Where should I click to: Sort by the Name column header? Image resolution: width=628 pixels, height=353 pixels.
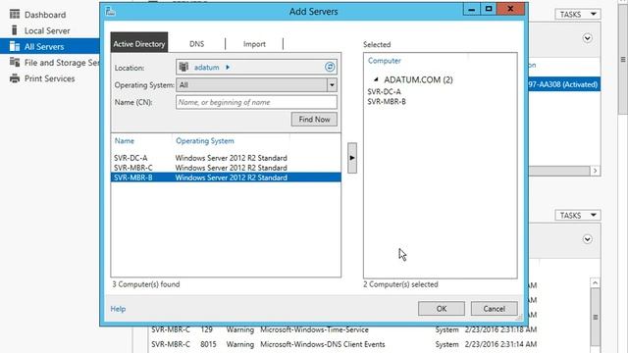[125, 141]
